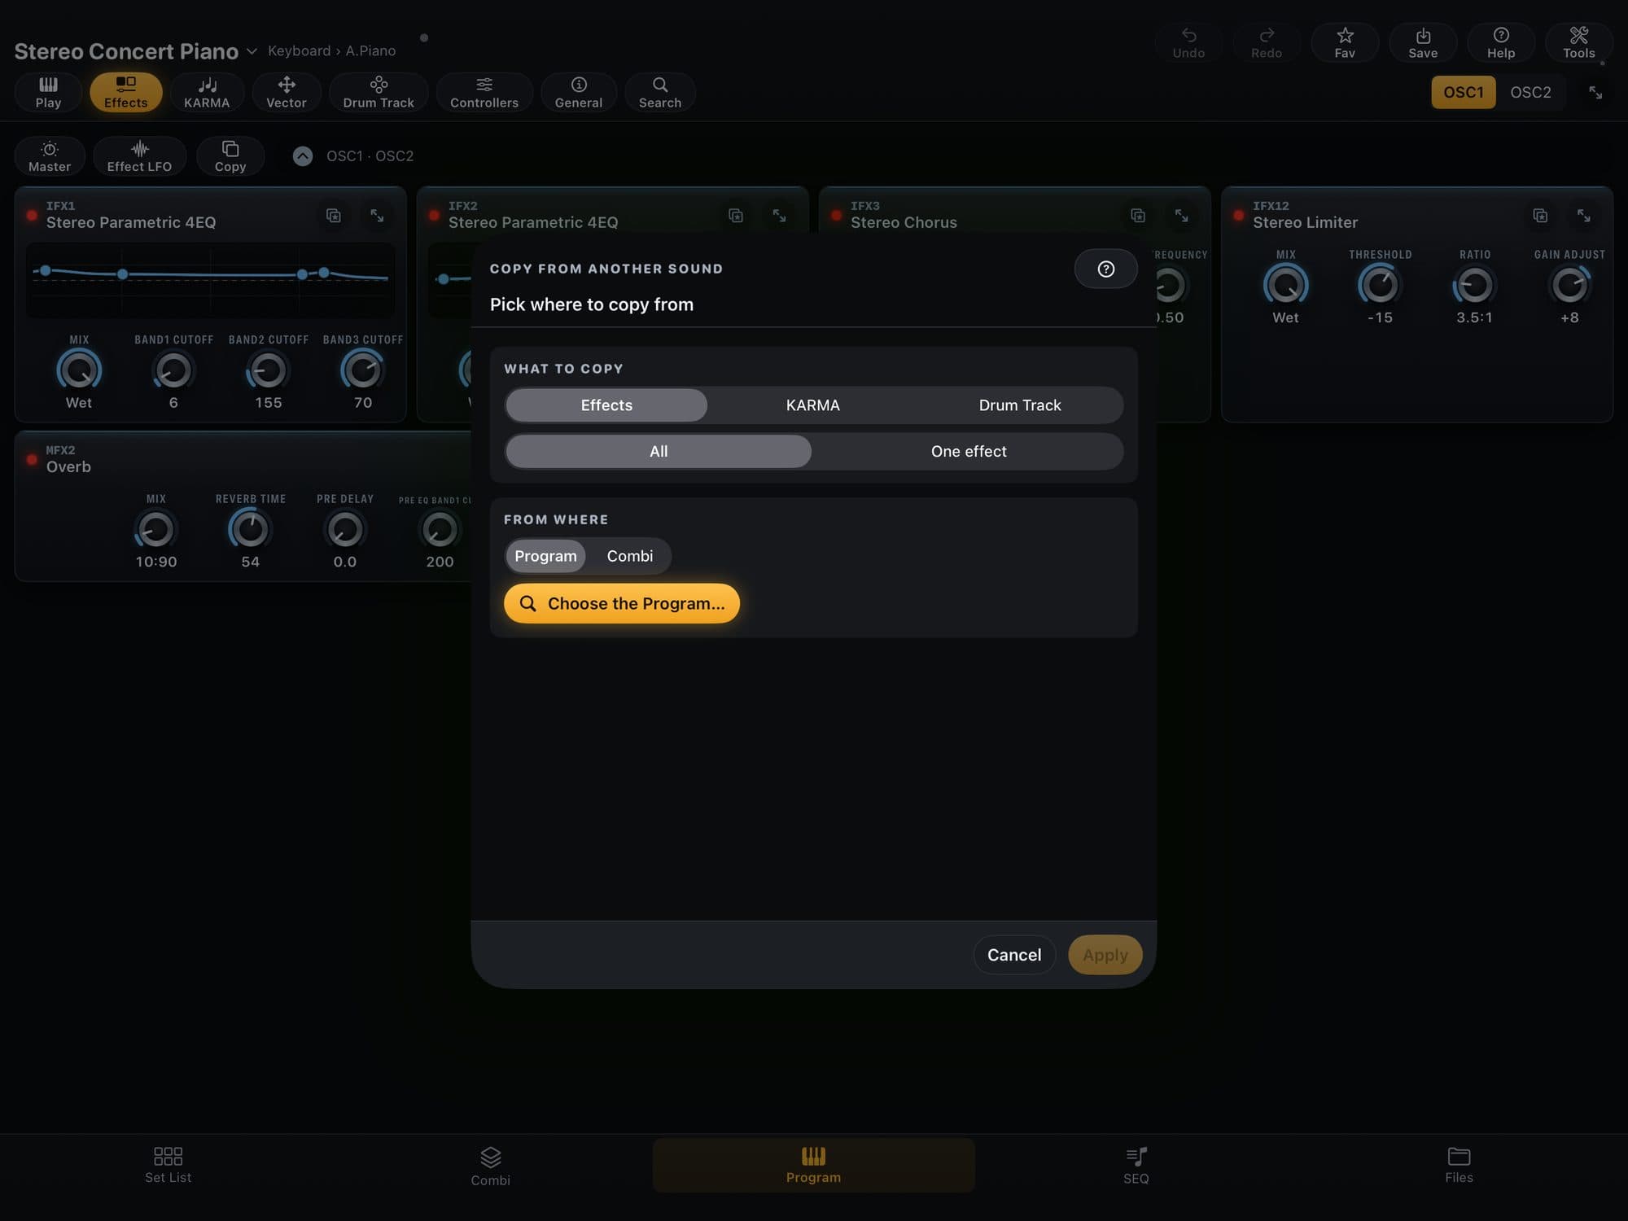Select Effects in What To Copy
The width and height of the screenshot is (1628, 1221).
tap(606, 405)
